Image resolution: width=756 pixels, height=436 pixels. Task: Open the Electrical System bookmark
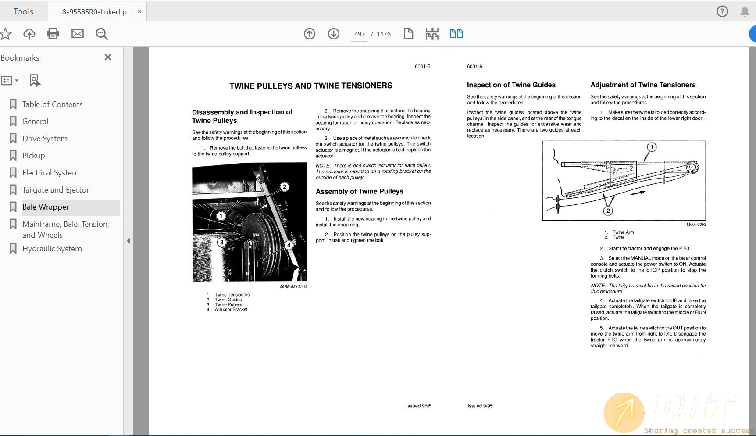pos(50,173)
